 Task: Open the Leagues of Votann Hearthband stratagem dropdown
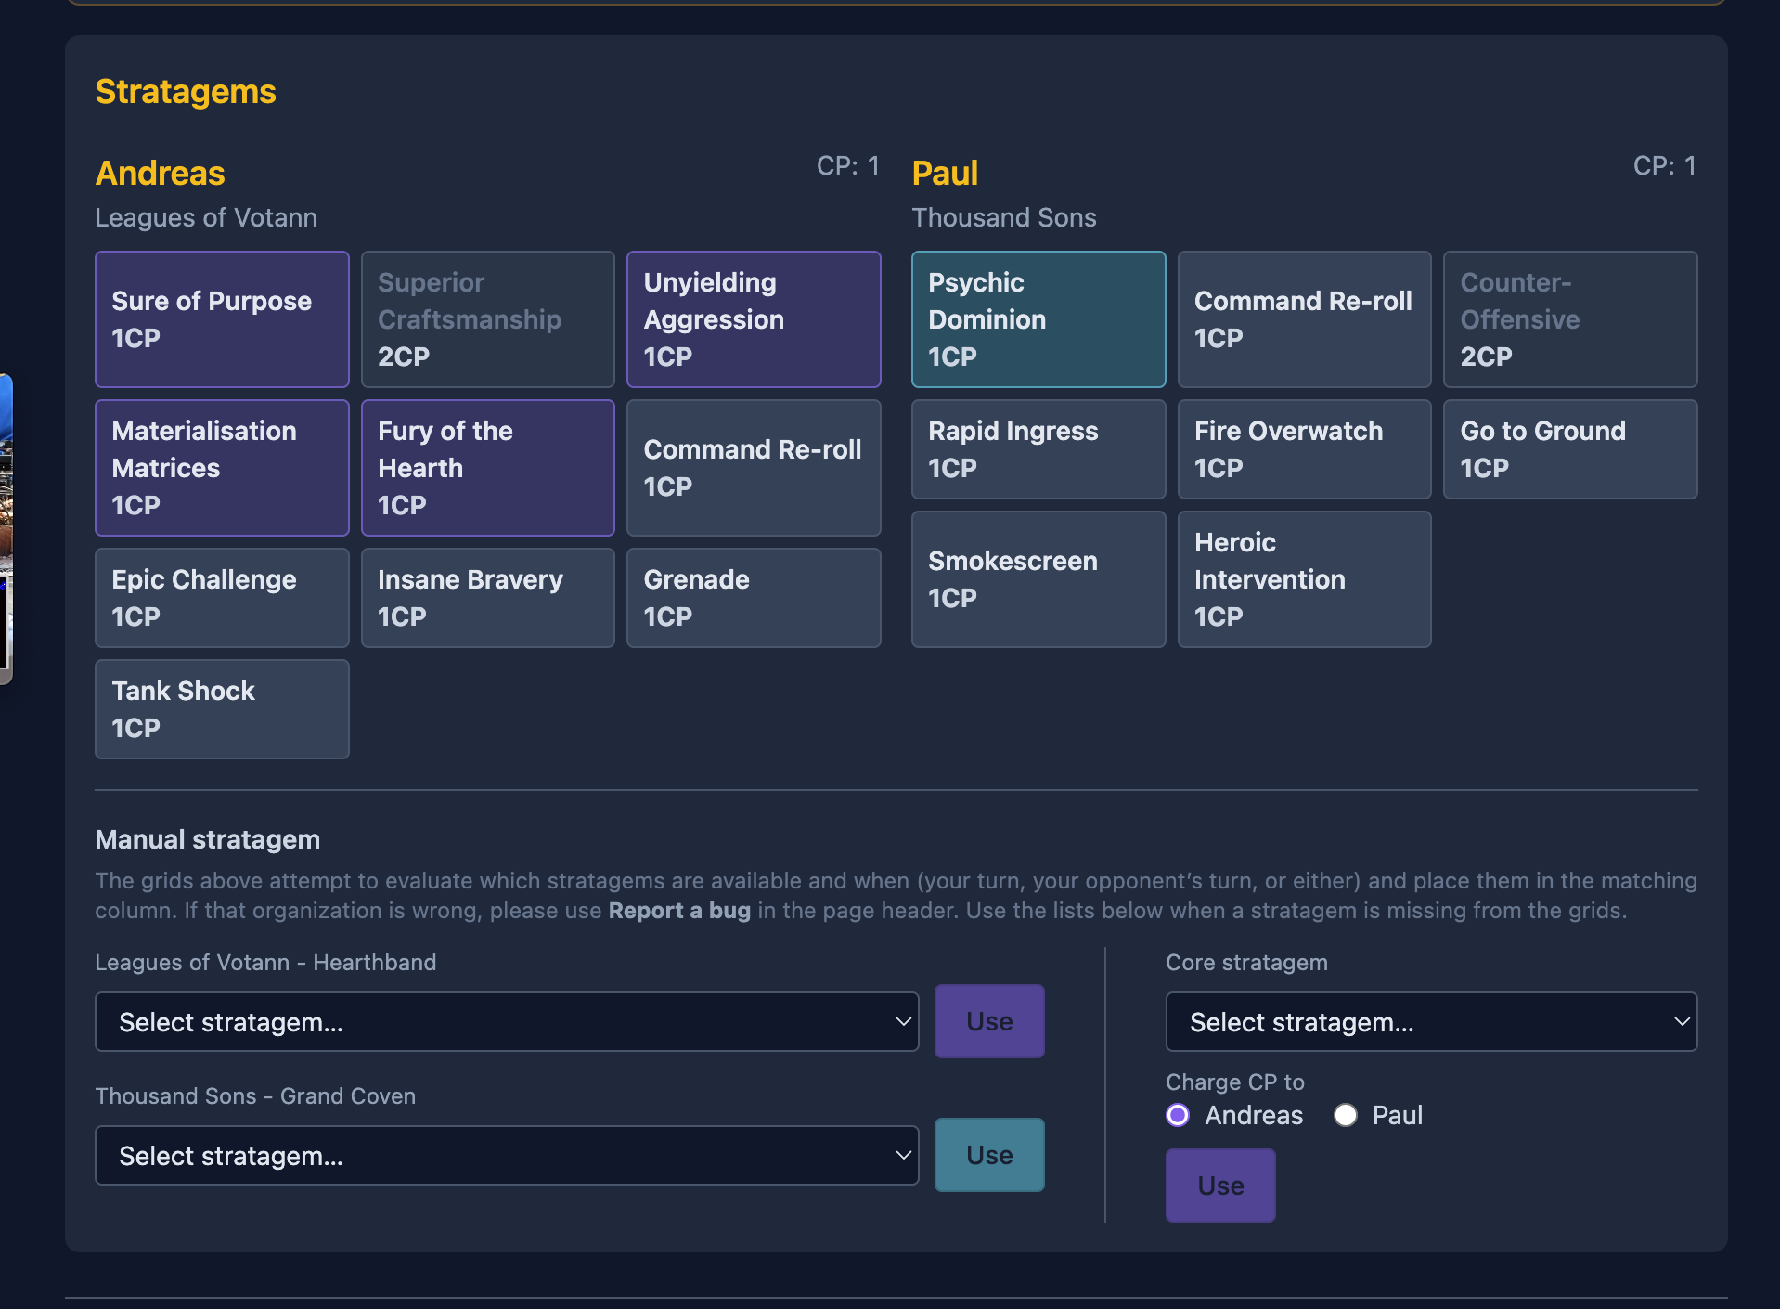[x=507, y=1021]
